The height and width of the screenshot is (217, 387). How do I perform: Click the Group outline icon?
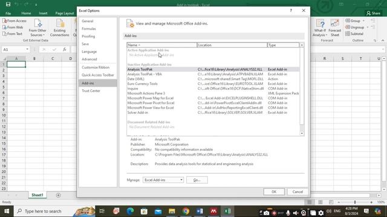point(355,21)
